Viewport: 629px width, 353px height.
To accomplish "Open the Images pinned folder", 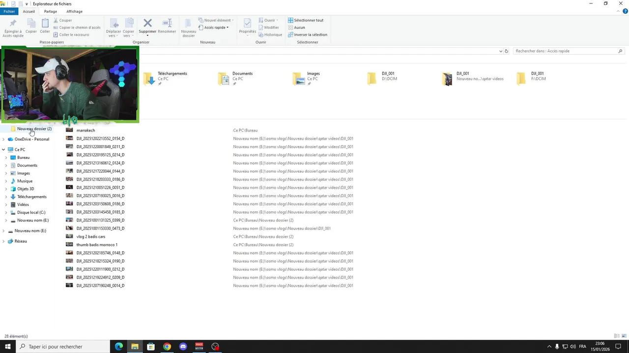I will click(x=307, y=78).
